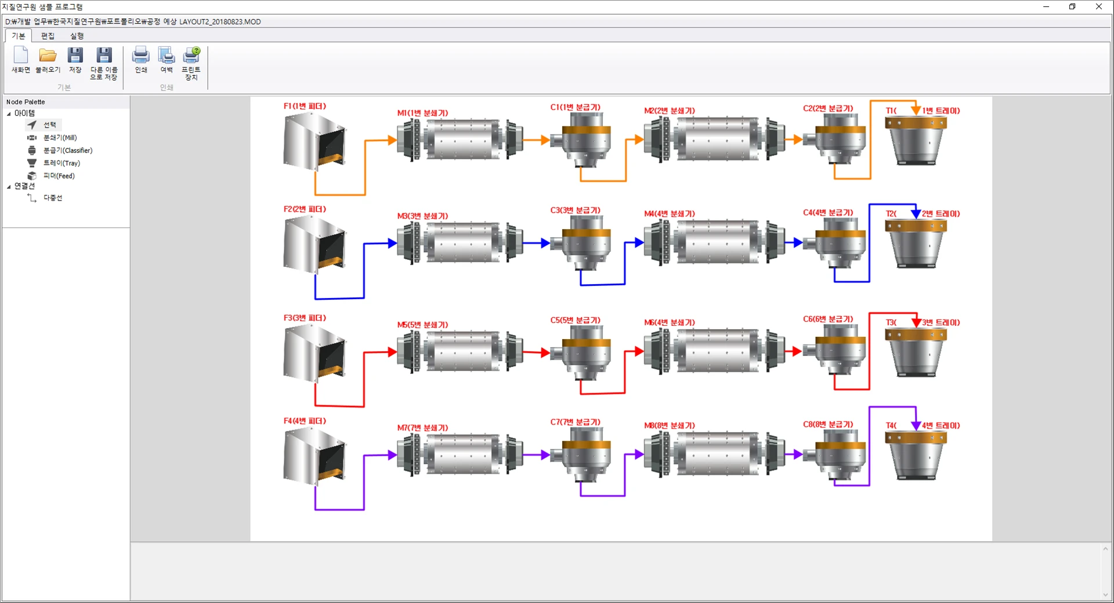Select classifier node C4

pos(835,242)
